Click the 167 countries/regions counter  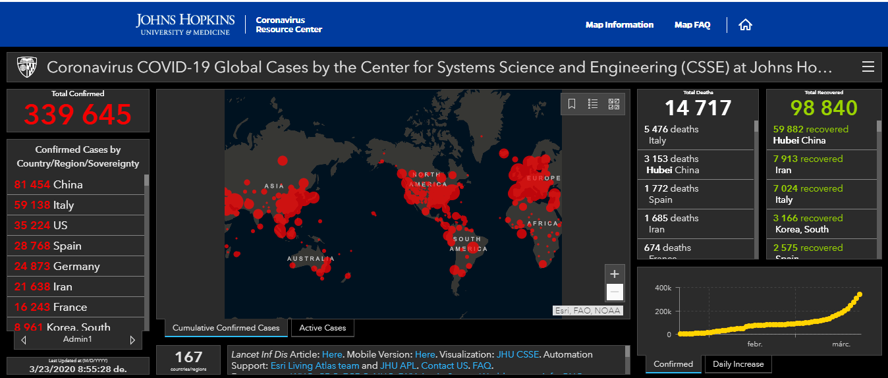(x=189, y=360)
